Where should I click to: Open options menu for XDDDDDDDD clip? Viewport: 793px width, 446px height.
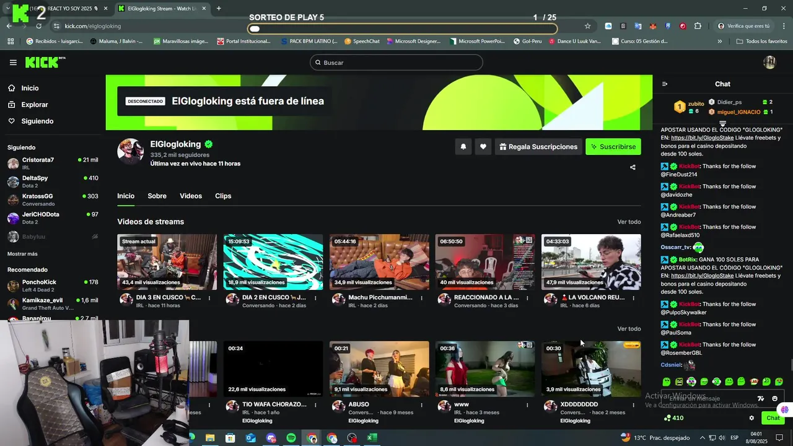click(x=633, y=405)
